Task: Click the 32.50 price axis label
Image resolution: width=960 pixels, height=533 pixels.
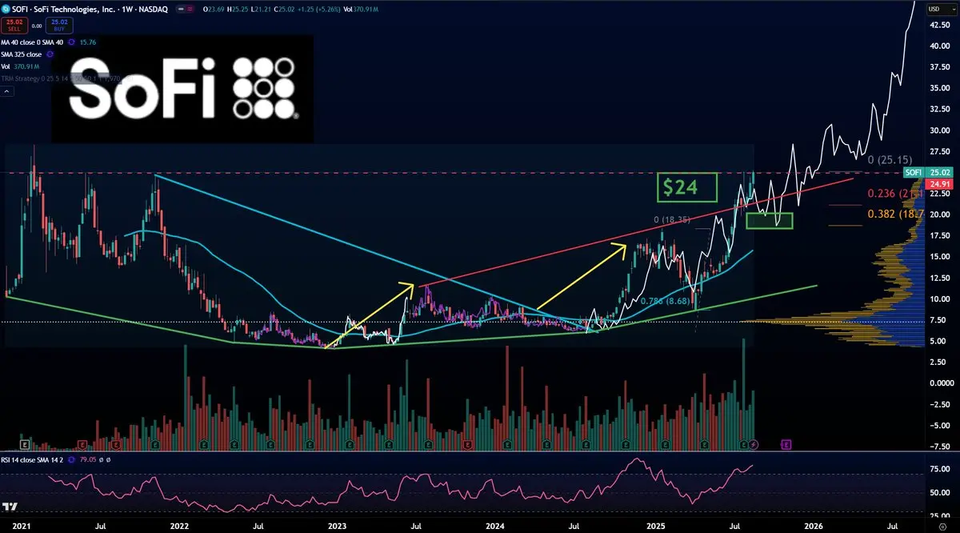Action: coord(939,109)
